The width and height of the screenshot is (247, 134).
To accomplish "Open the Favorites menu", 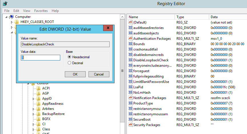I will [41, 11].
